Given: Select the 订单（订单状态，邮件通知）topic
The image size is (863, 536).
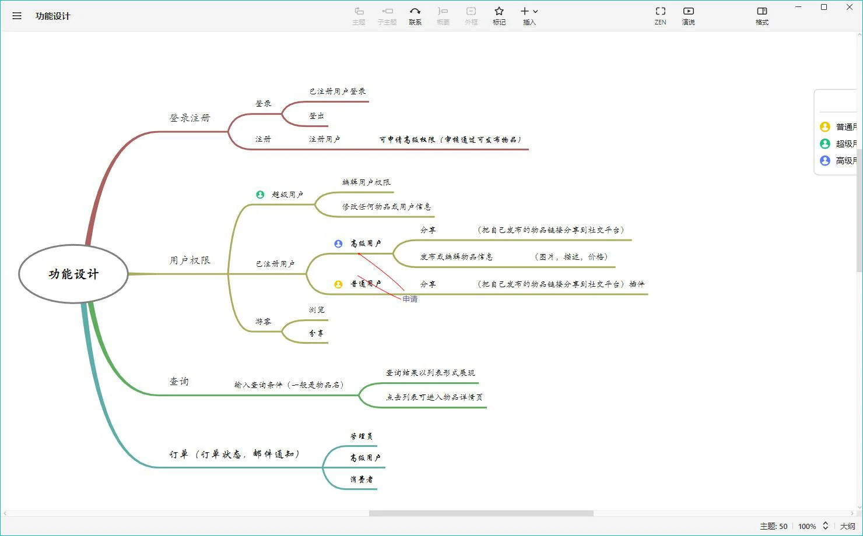Looking at the screenshot, I should pyautogui.click(x=234, y=454).
